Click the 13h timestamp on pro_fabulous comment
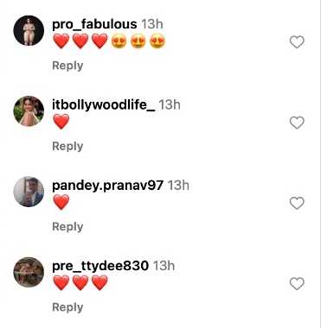 (152, 24)
